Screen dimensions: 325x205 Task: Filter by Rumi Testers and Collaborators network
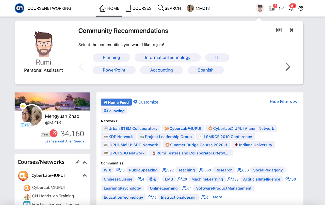click(x=191, y=153)
